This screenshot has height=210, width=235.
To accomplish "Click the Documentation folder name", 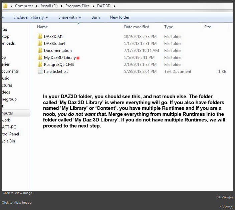I will coord(58,51).
